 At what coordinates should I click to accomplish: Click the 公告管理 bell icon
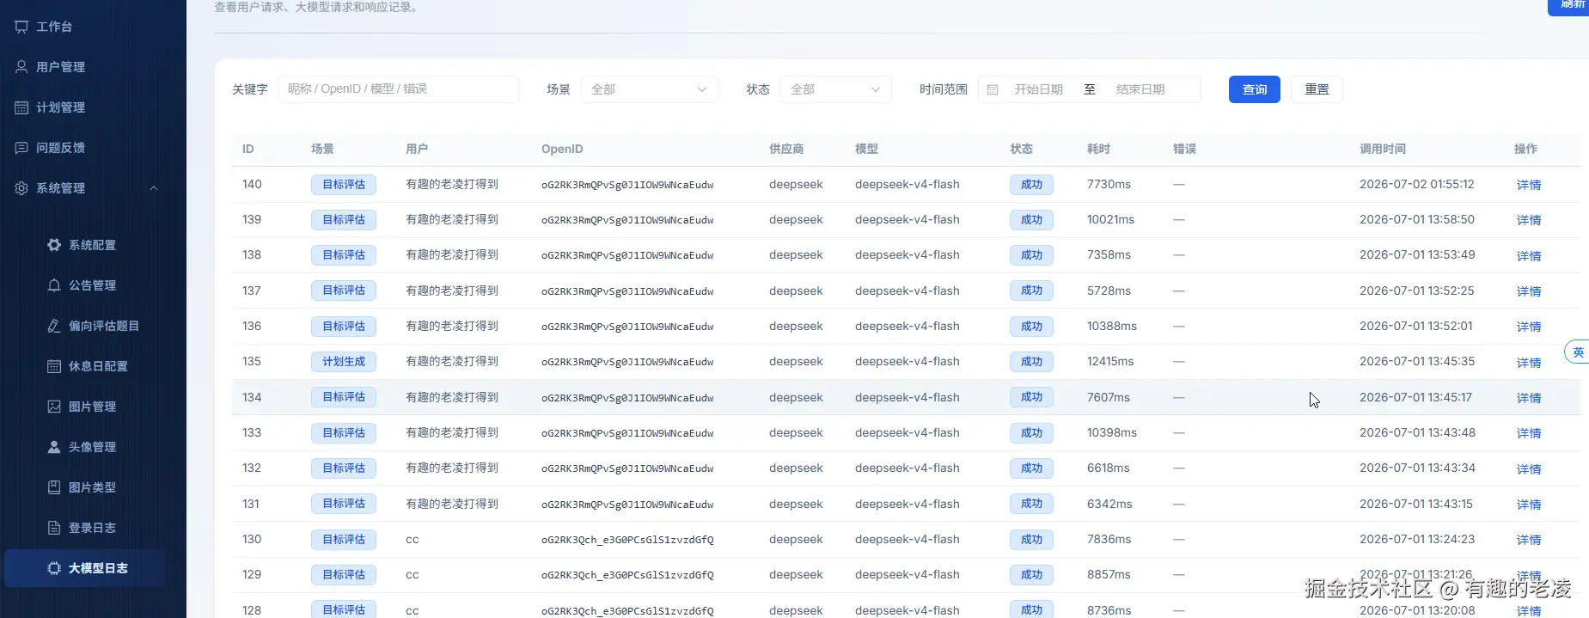pyautogui.click(x=54, y=285)
